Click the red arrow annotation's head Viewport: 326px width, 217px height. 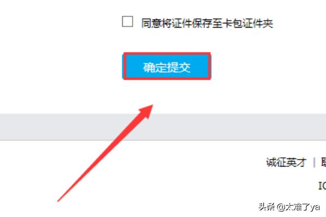coord(147,111)
